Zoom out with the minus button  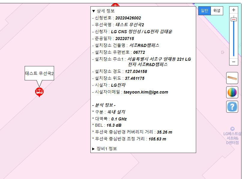(233, 62)
